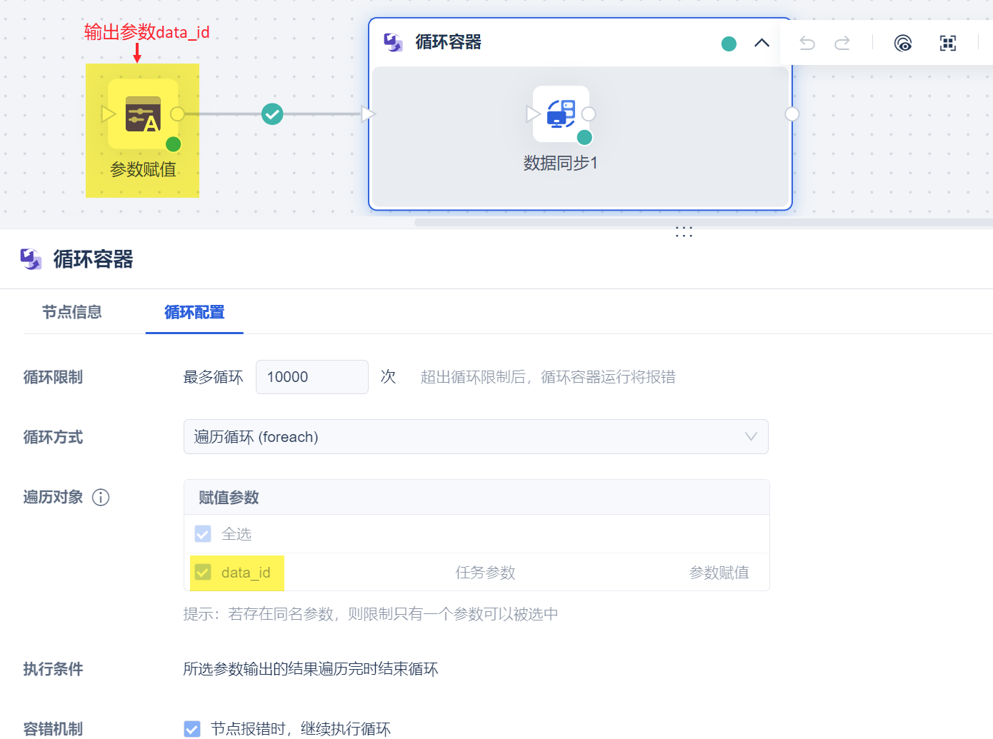
Task: Click the 执行条件 label
Action: [x=53, y=669]
